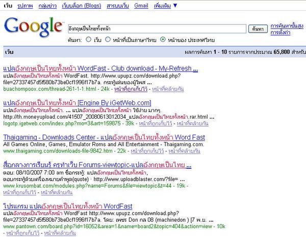Open similar pages for thaigaming.com result
The width and height of the screenshot is (306, 241).
[185, 151]
